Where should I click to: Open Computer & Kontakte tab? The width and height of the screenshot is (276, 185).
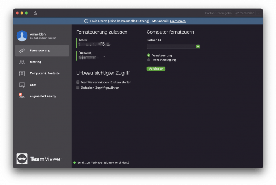tap(42, 74)
